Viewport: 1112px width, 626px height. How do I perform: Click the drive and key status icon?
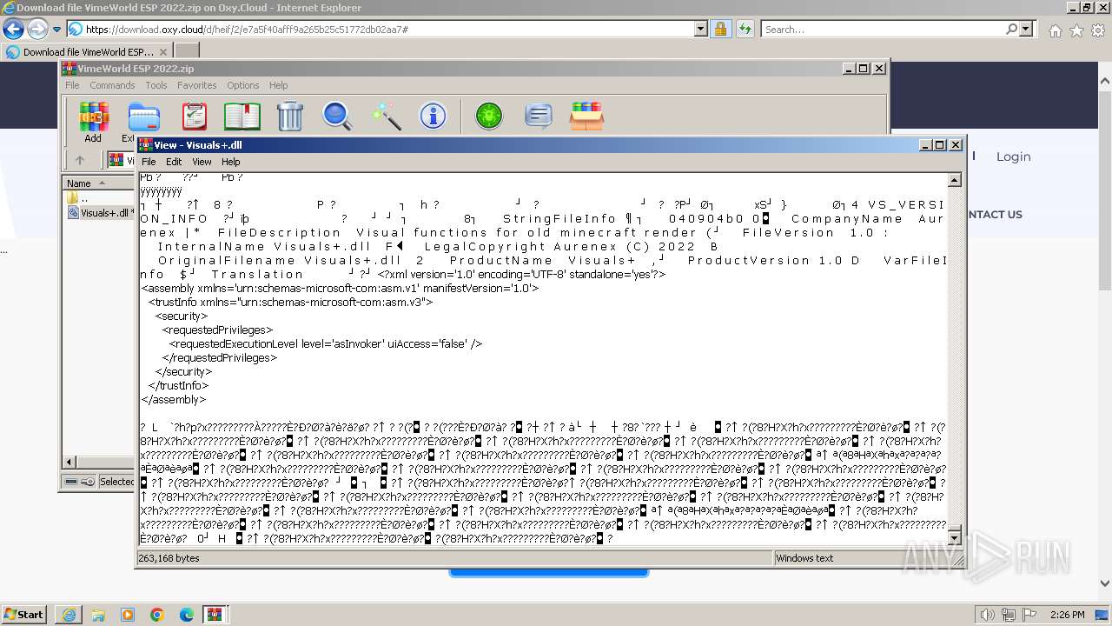pos(80,482)
